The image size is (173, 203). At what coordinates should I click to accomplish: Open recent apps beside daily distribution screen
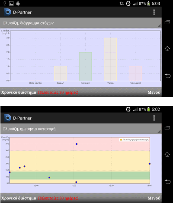click(167, 128)
